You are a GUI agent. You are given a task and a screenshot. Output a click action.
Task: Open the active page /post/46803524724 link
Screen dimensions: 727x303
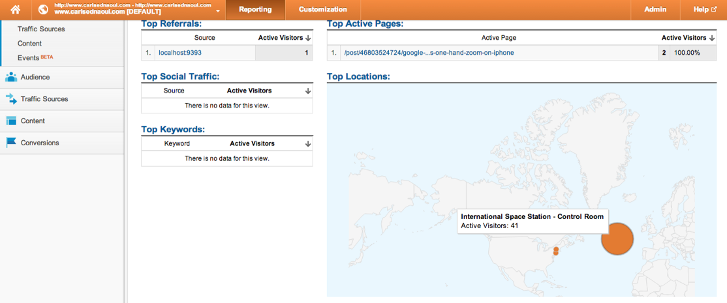pyautogui.click(x=429, y=53)
